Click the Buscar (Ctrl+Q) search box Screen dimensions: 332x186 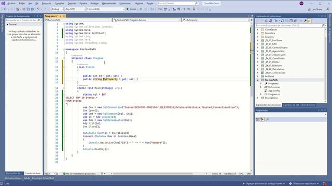coord(178,4)
